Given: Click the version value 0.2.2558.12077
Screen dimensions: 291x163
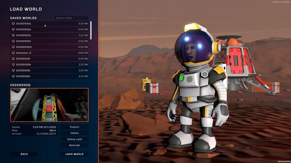Looking at the screenshot, I should point(46,134).
